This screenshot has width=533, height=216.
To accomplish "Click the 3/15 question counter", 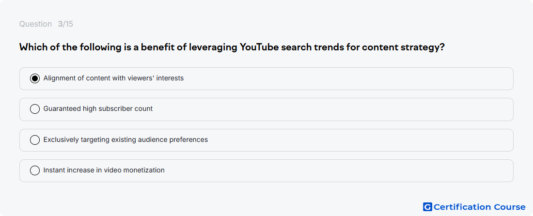I will [x=65, y=24].
